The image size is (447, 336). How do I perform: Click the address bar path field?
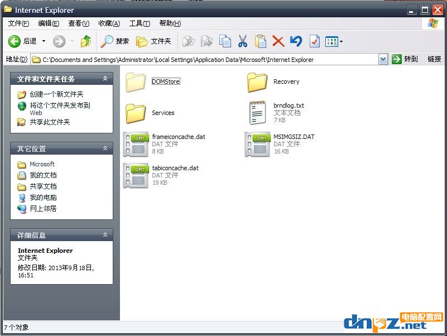[x=205, y=60]
